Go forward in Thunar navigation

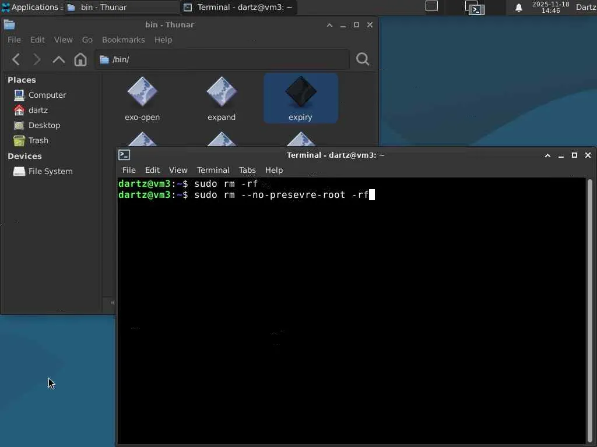[x=37, y=59]
